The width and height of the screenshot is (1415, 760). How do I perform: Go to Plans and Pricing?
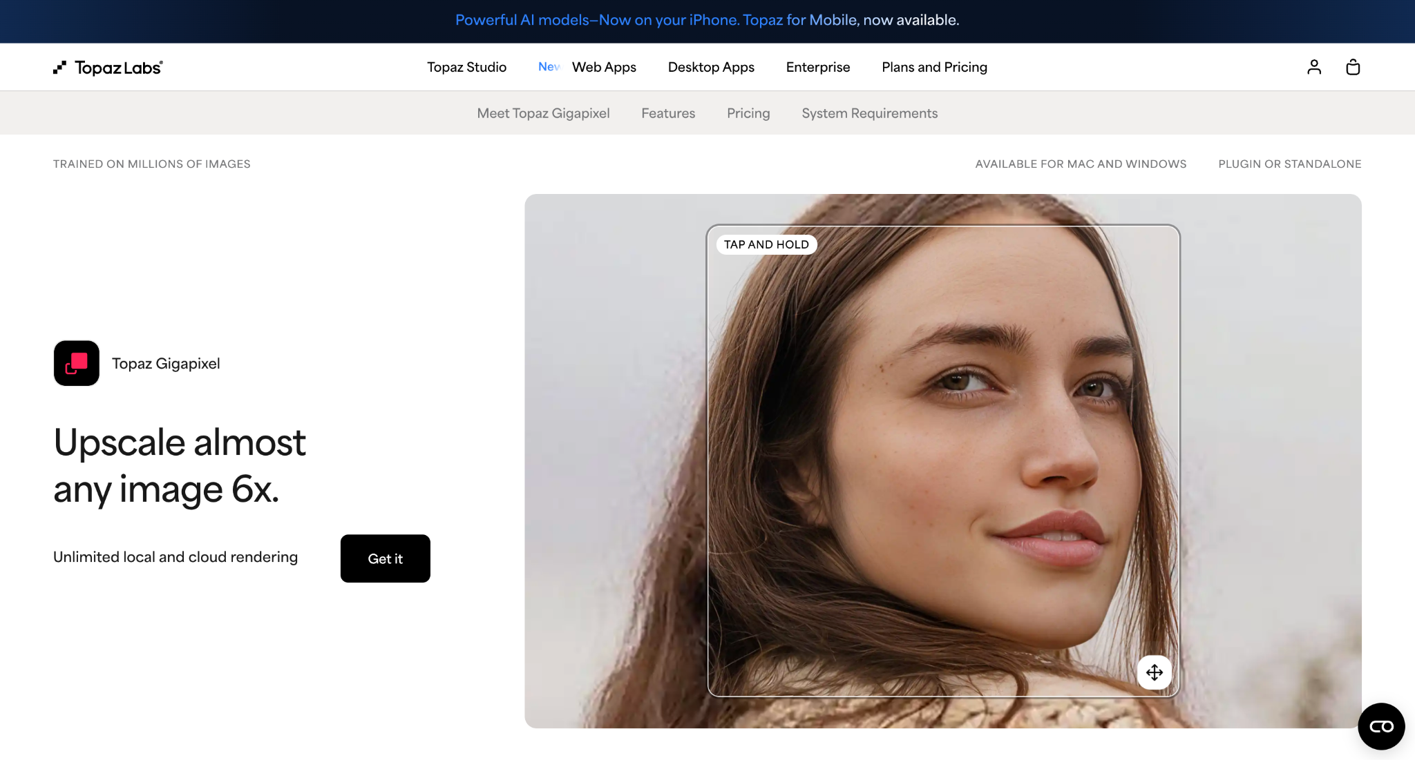pyautogui.click(x=934, y=67)
